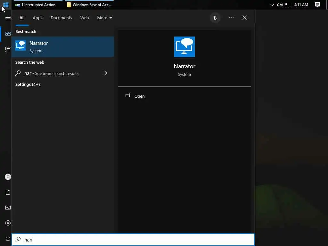
Task: Click the search box magnifier icon
Action: point(18,239)
